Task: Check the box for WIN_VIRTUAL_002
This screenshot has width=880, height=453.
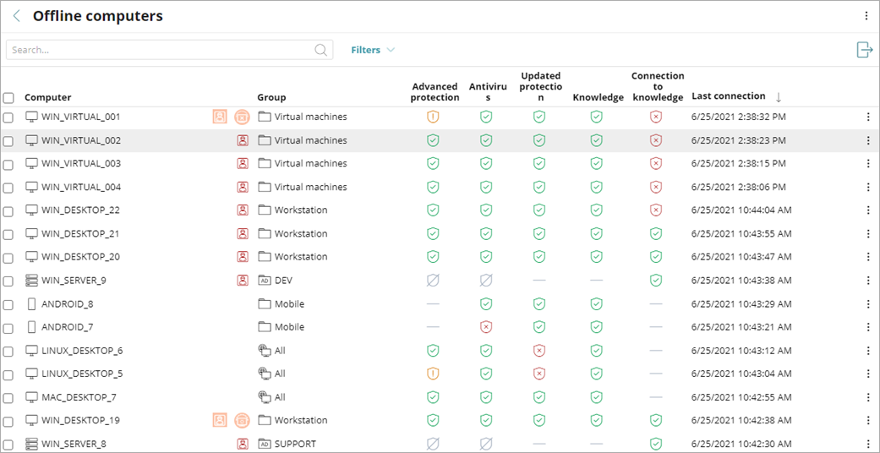Action: pyautogui.click(x=8, y=141)
